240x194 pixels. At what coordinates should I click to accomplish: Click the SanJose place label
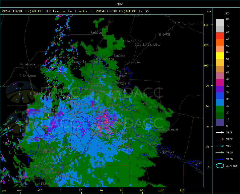click(119, 56)
